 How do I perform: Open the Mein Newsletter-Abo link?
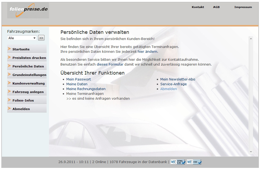tap(178, 79)
